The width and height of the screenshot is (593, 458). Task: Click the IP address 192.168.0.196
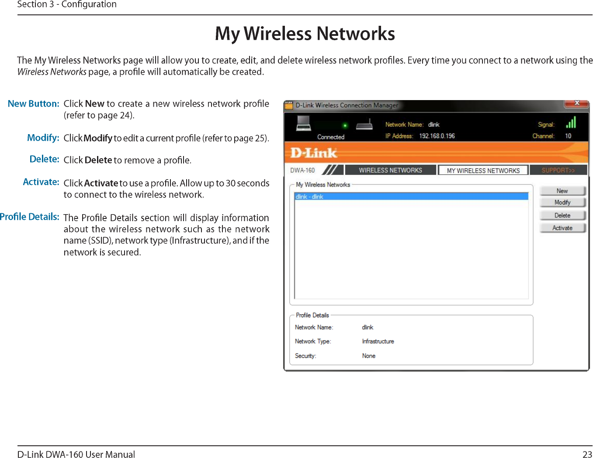[x=437, y=136]
